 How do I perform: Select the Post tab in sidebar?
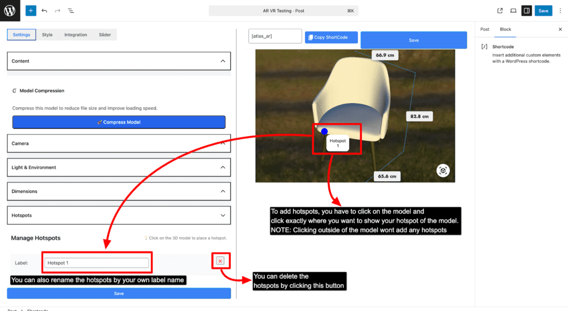click(x=485, y=29)
